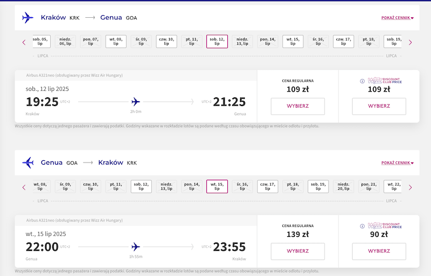Select return date sob. 12, lip

click(141, 187)
